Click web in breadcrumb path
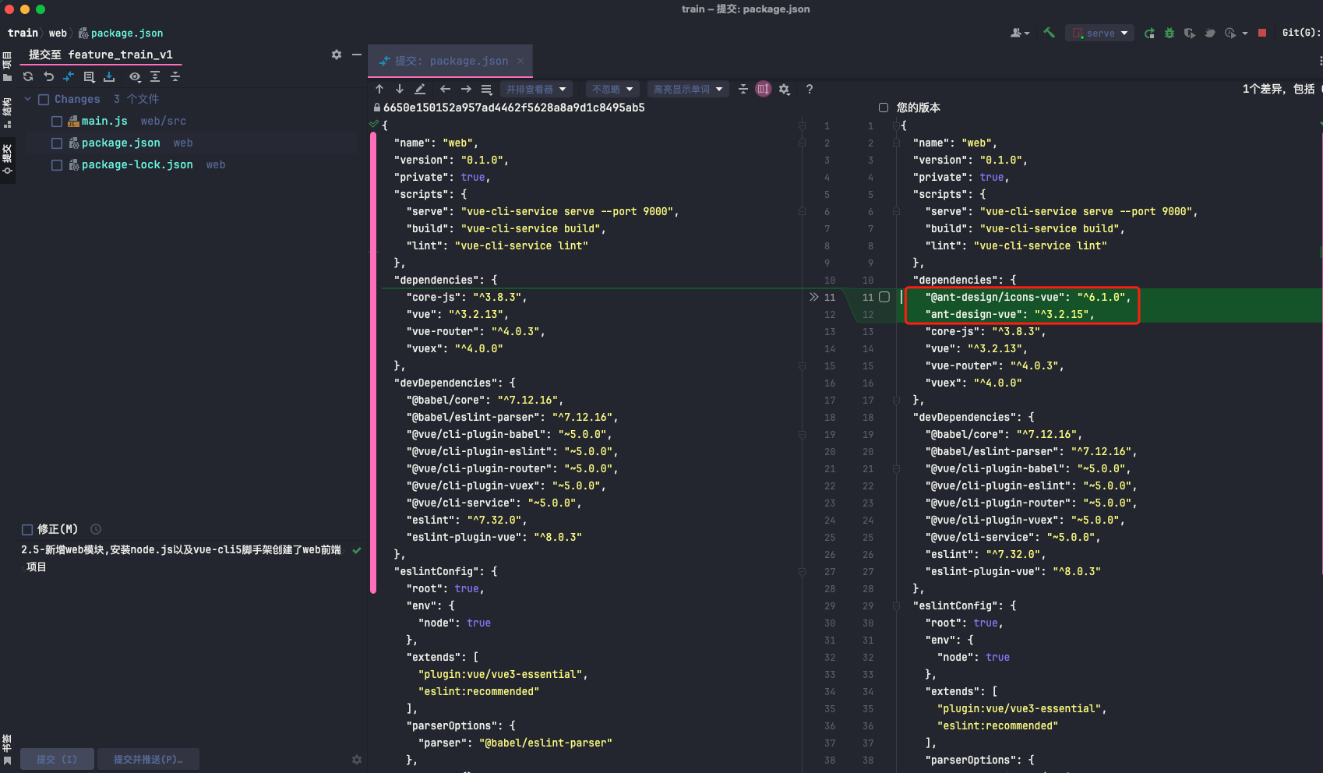Screen dimensions: 1323x773 [x=58, y=33]
